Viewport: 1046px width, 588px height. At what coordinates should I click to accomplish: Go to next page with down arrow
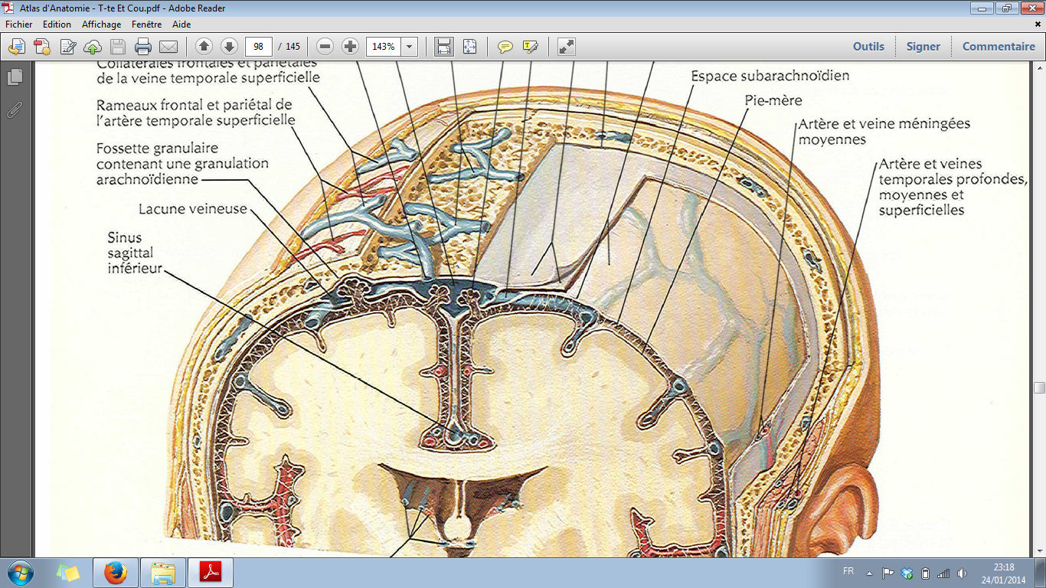point(228,47)
